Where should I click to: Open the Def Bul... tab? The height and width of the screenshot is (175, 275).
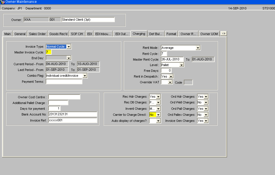[x=156, y=34]
